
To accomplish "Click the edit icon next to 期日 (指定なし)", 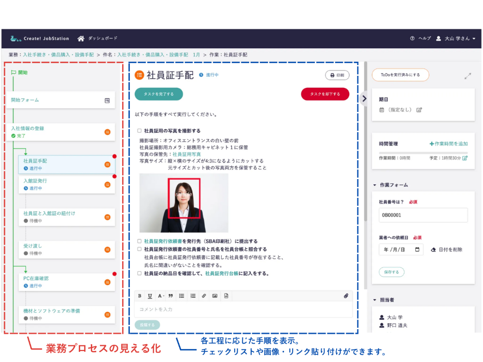I will pos(419,110).
